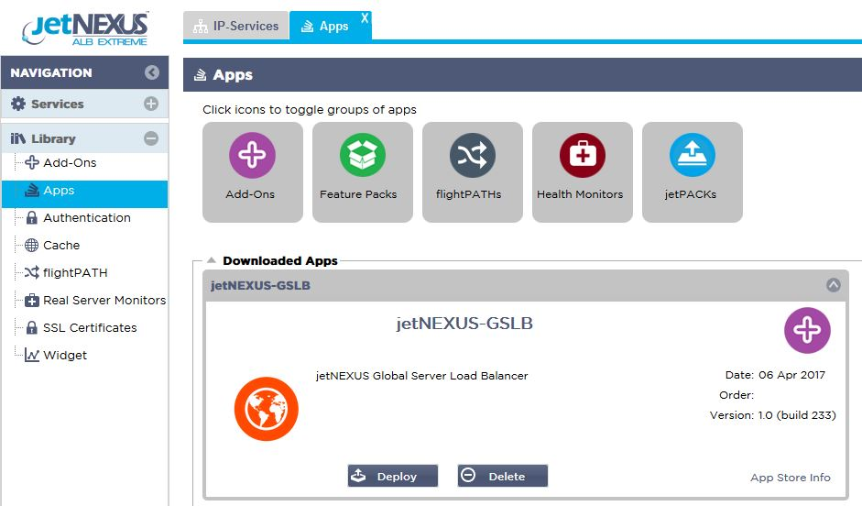Click the IP-Services network tab icon
862x506 pixels.
click(201, 26)
